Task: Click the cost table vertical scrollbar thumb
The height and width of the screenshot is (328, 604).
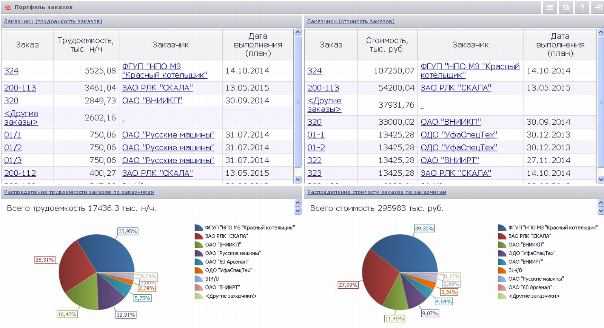Action: [x=601, y=102]
